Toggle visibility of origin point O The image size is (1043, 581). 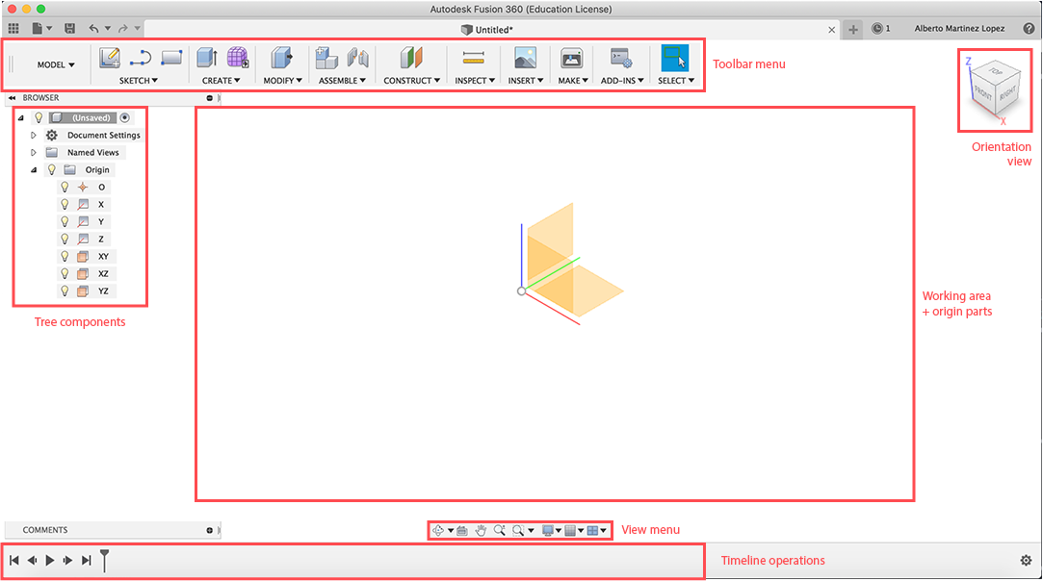click(x=65, y=187)
